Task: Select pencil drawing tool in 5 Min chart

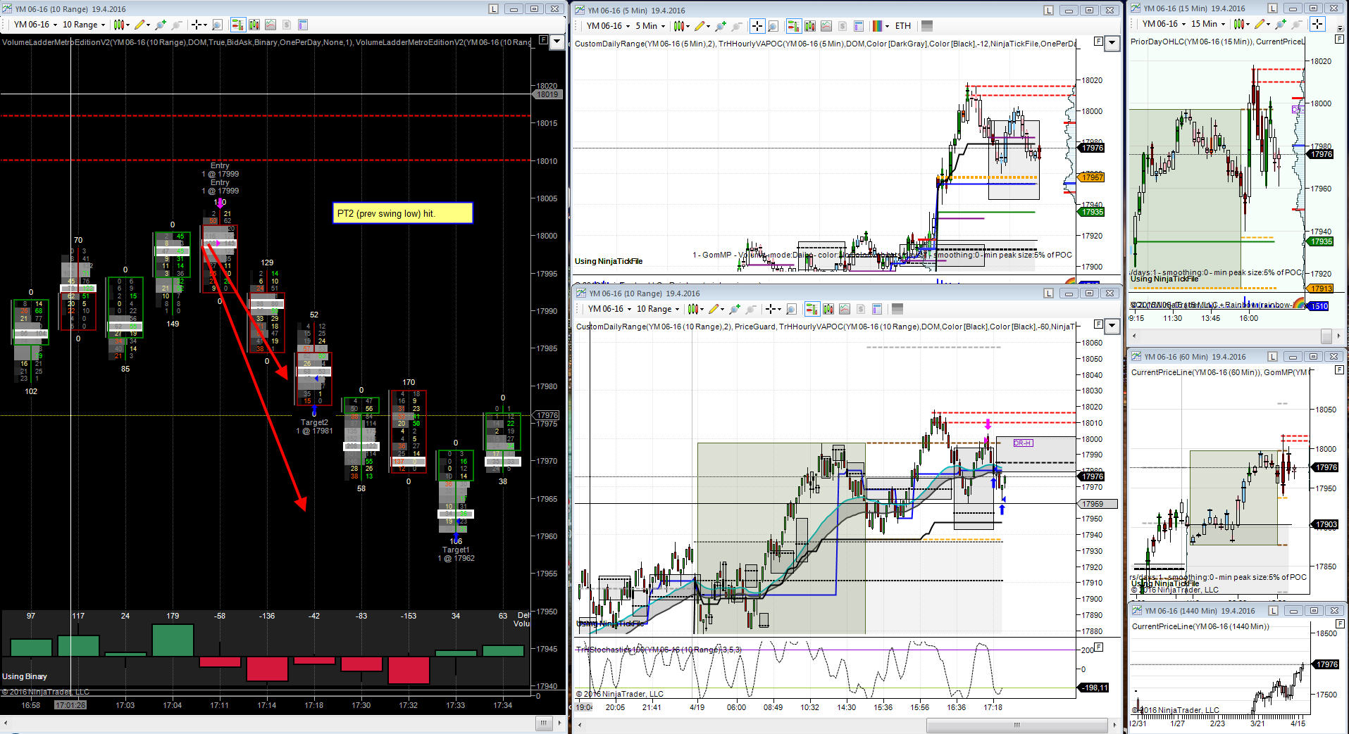Action: point(701,26)
